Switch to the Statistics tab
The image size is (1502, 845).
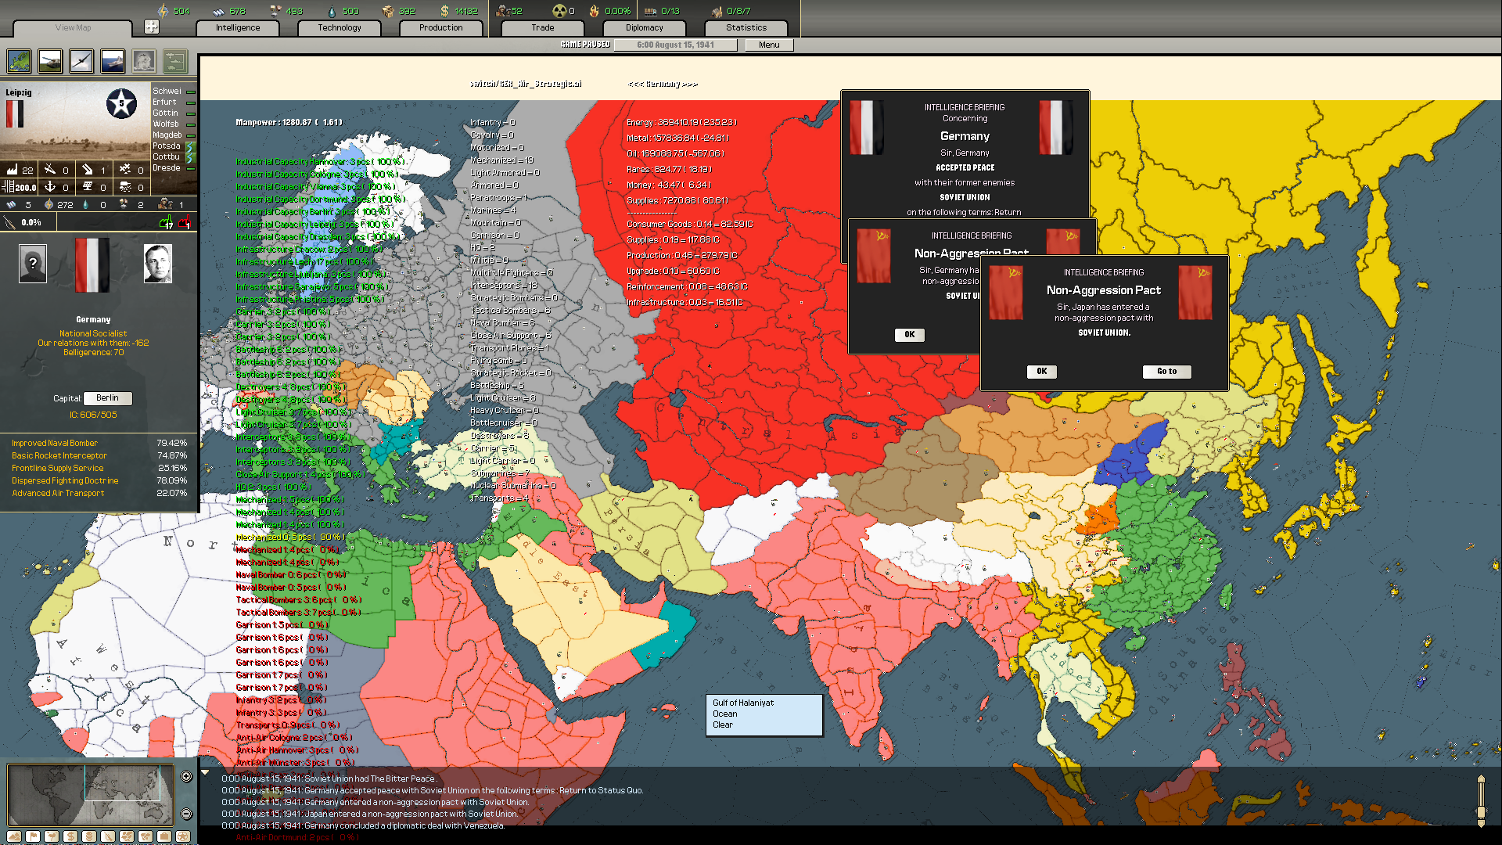coord(746,28)
